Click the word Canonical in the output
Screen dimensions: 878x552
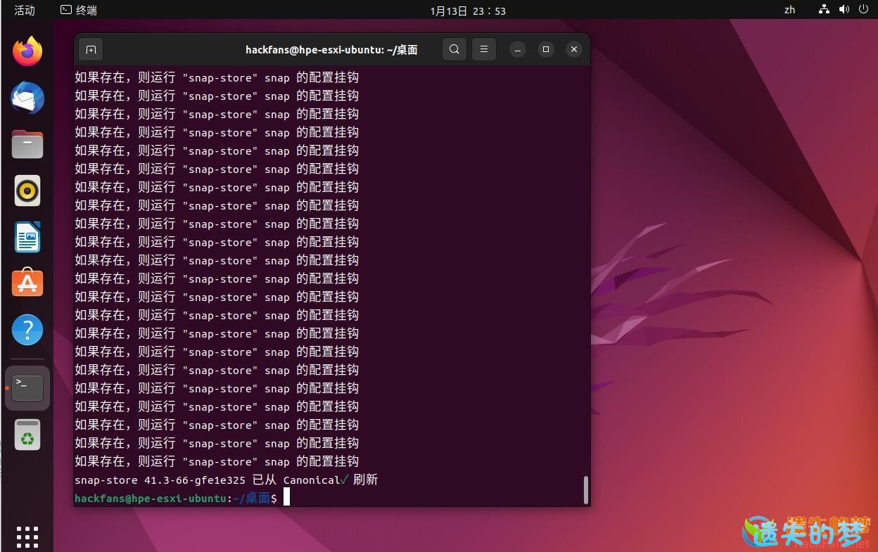[x=312, y=480]
